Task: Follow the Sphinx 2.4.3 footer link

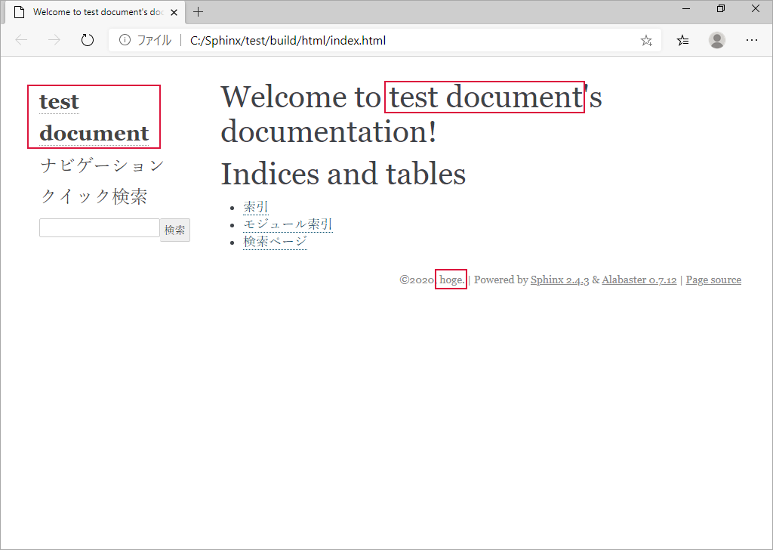Action: (559, 280)
